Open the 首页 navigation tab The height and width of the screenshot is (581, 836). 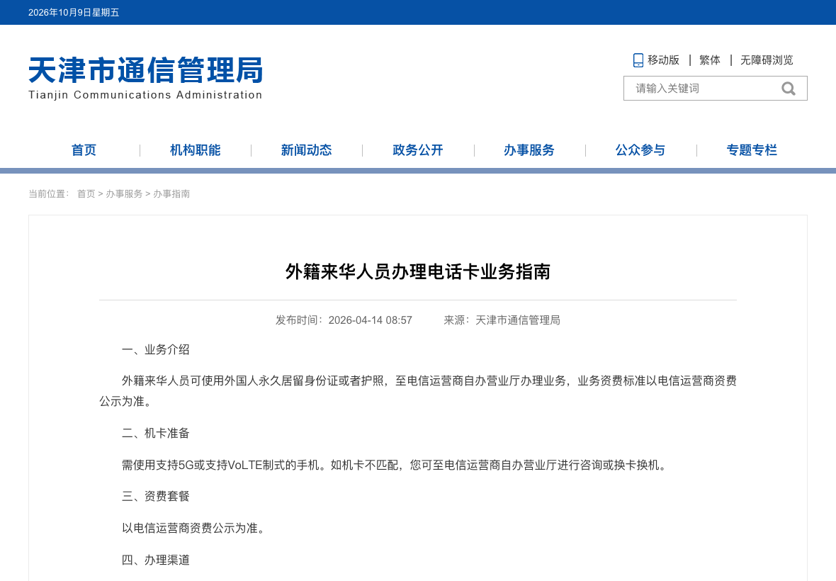click(84, 150)
